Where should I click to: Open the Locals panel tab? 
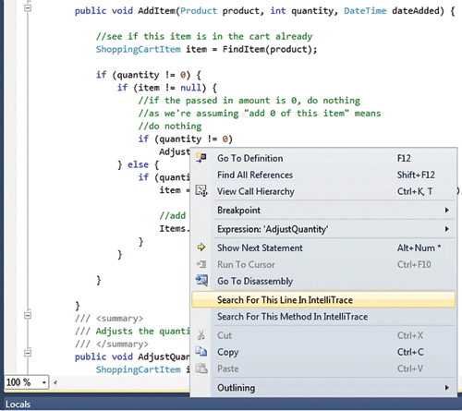(x=18, y=404)
